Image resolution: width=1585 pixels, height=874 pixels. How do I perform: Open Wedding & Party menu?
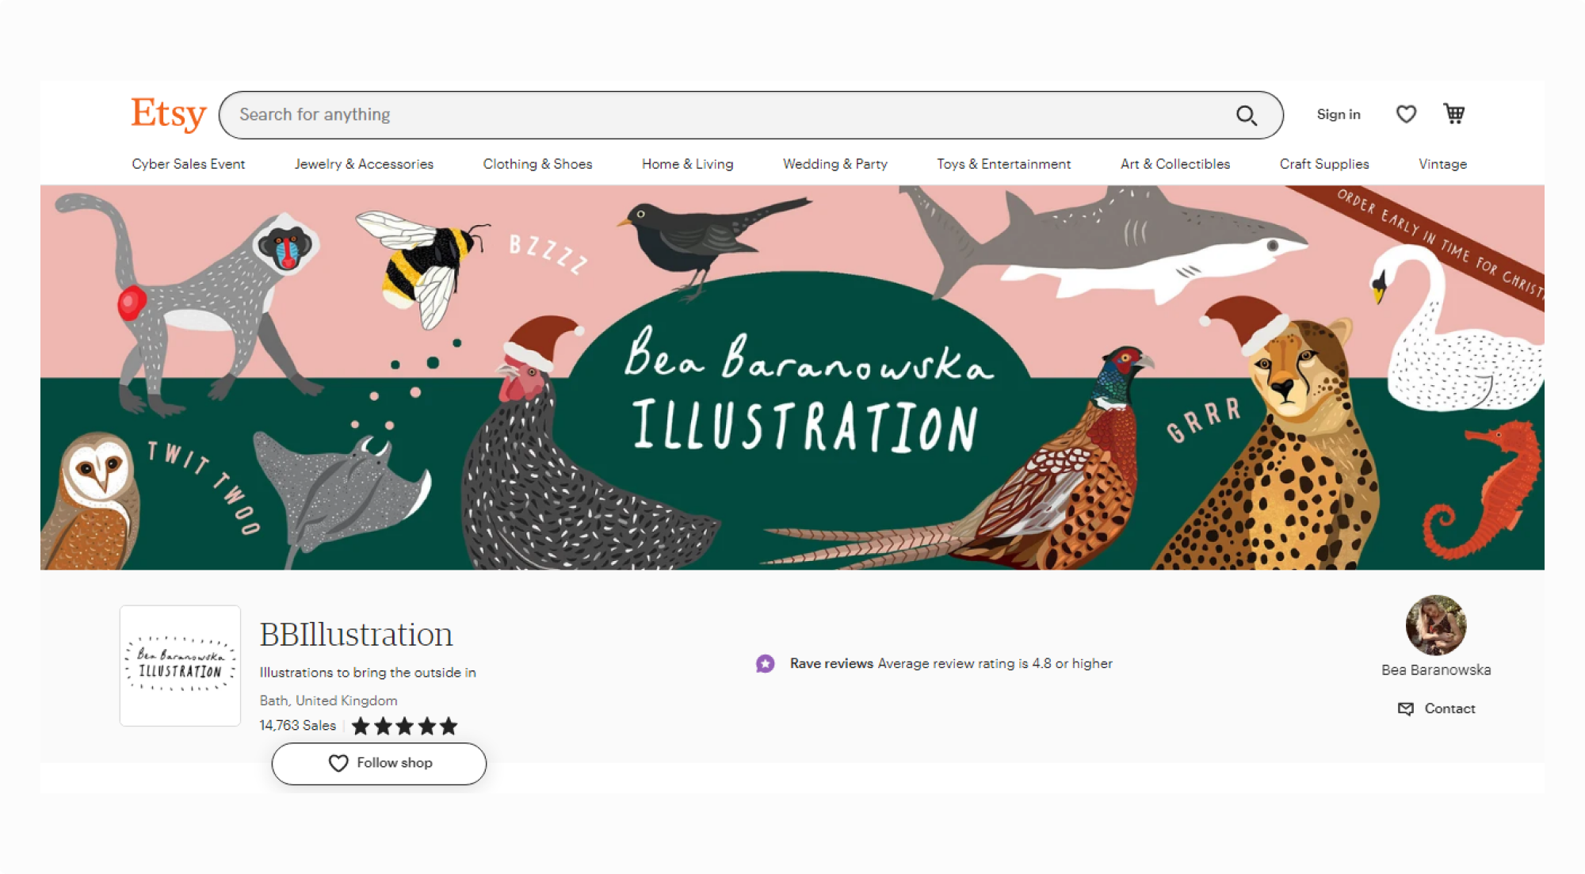[x=835, y=164]
